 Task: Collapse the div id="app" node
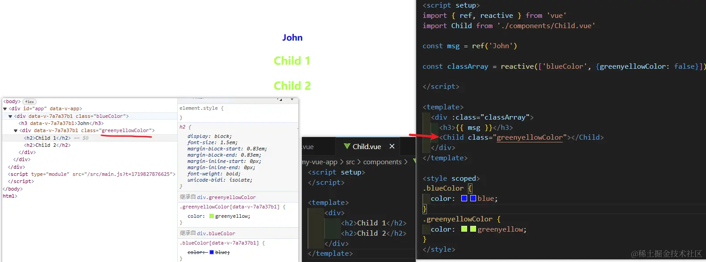[5, 109]
